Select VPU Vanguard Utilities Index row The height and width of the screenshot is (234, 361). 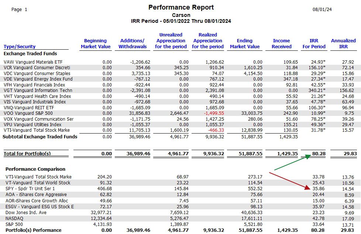[180, 124]
